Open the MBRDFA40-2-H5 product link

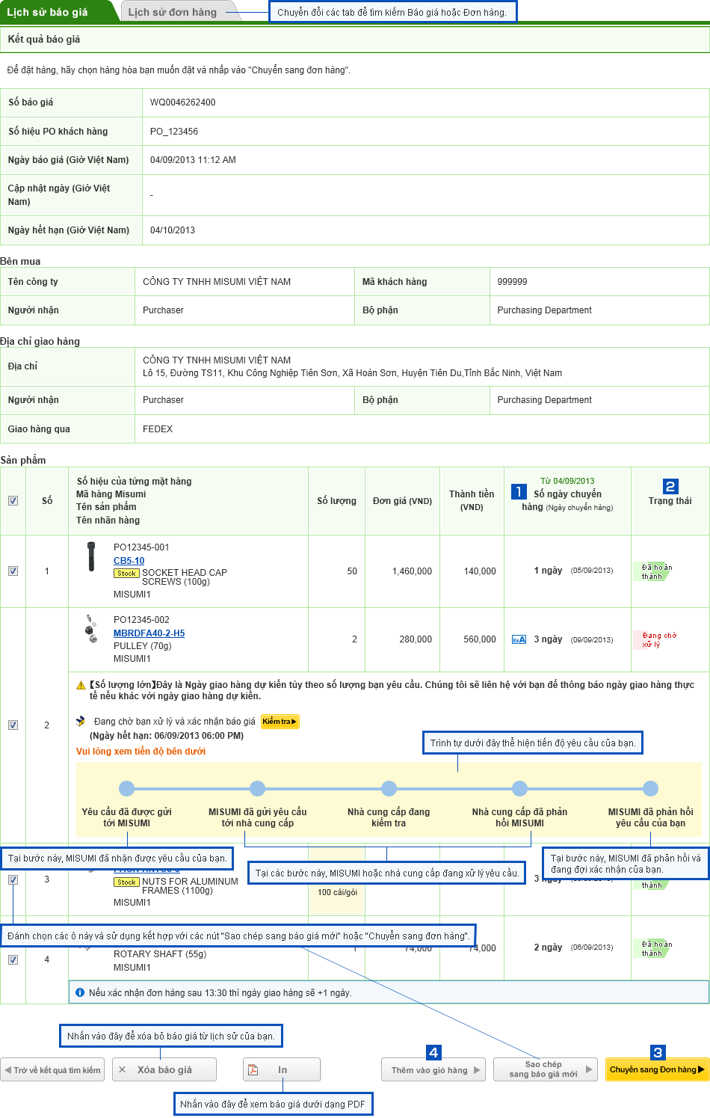tap(149, 633)
